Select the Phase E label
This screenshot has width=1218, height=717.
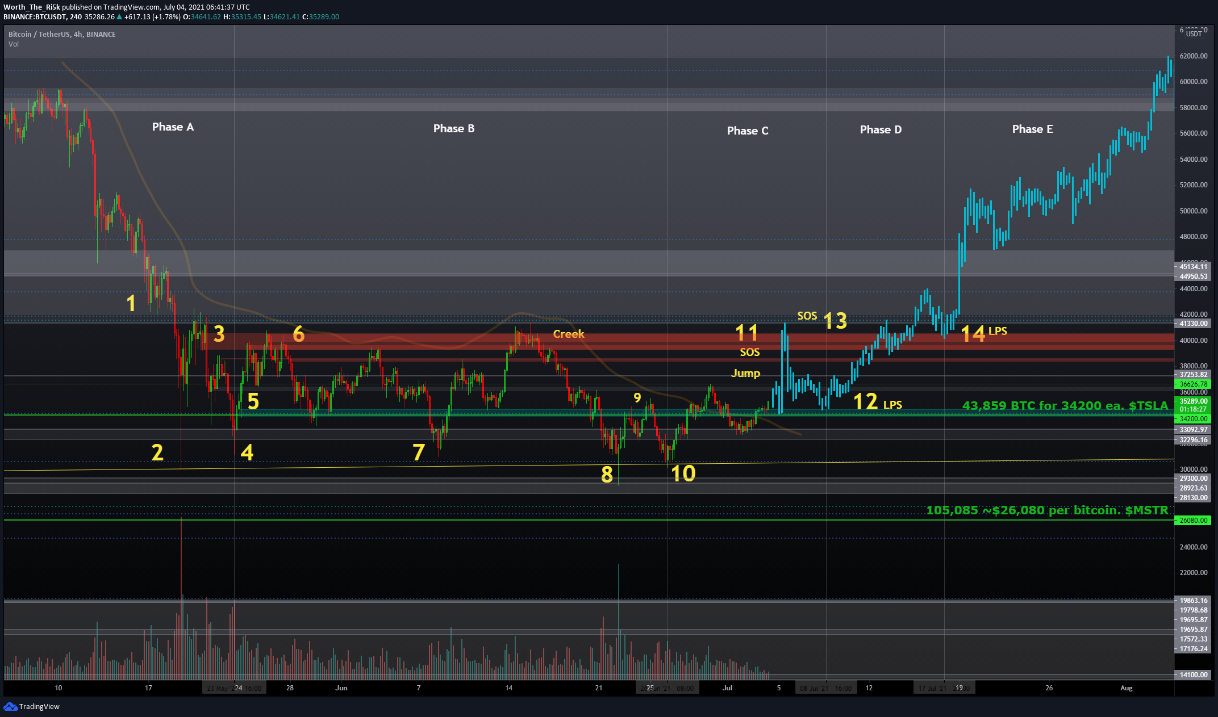(x=1032, y=129)
